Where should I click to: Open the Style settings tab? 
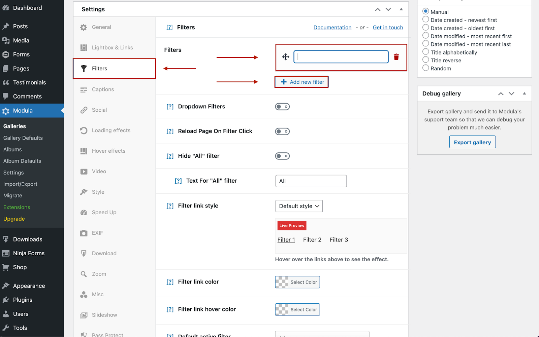click(x=115, y=192)
